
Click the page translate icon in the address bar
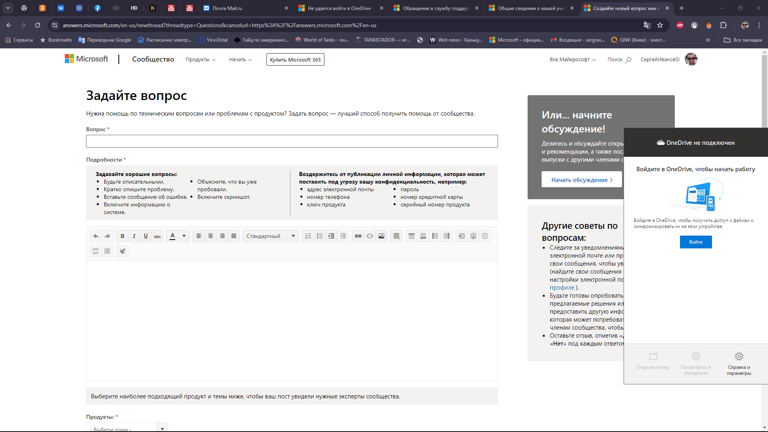[647, 25]
